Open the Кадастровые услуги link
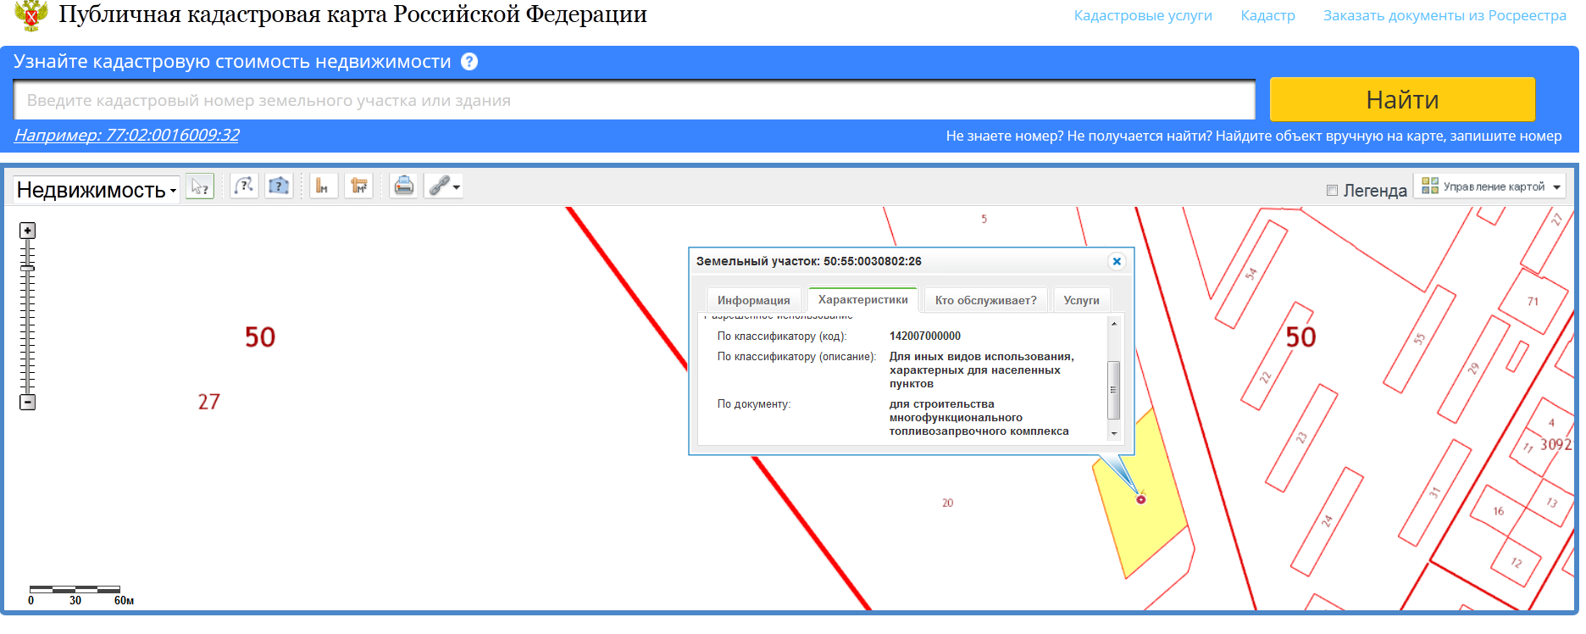Image resolution: width=1586 pixels, height=634 pixels. point(1142,15)
